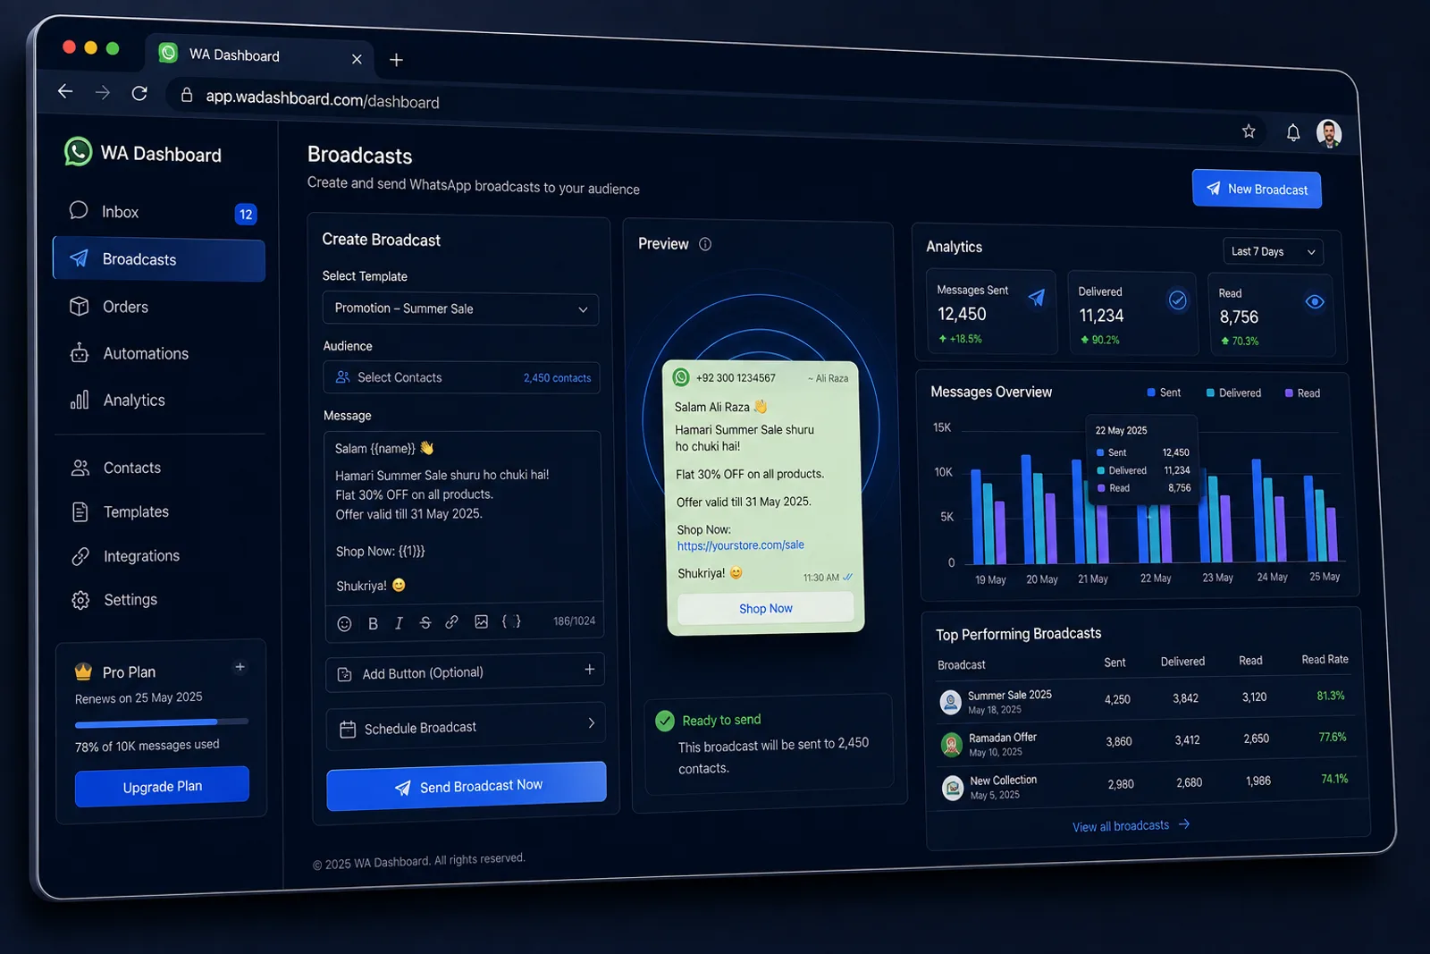1430x954 pixels.
Task: Open the Select Contacts audience picker
Action: tap(461, 377)
